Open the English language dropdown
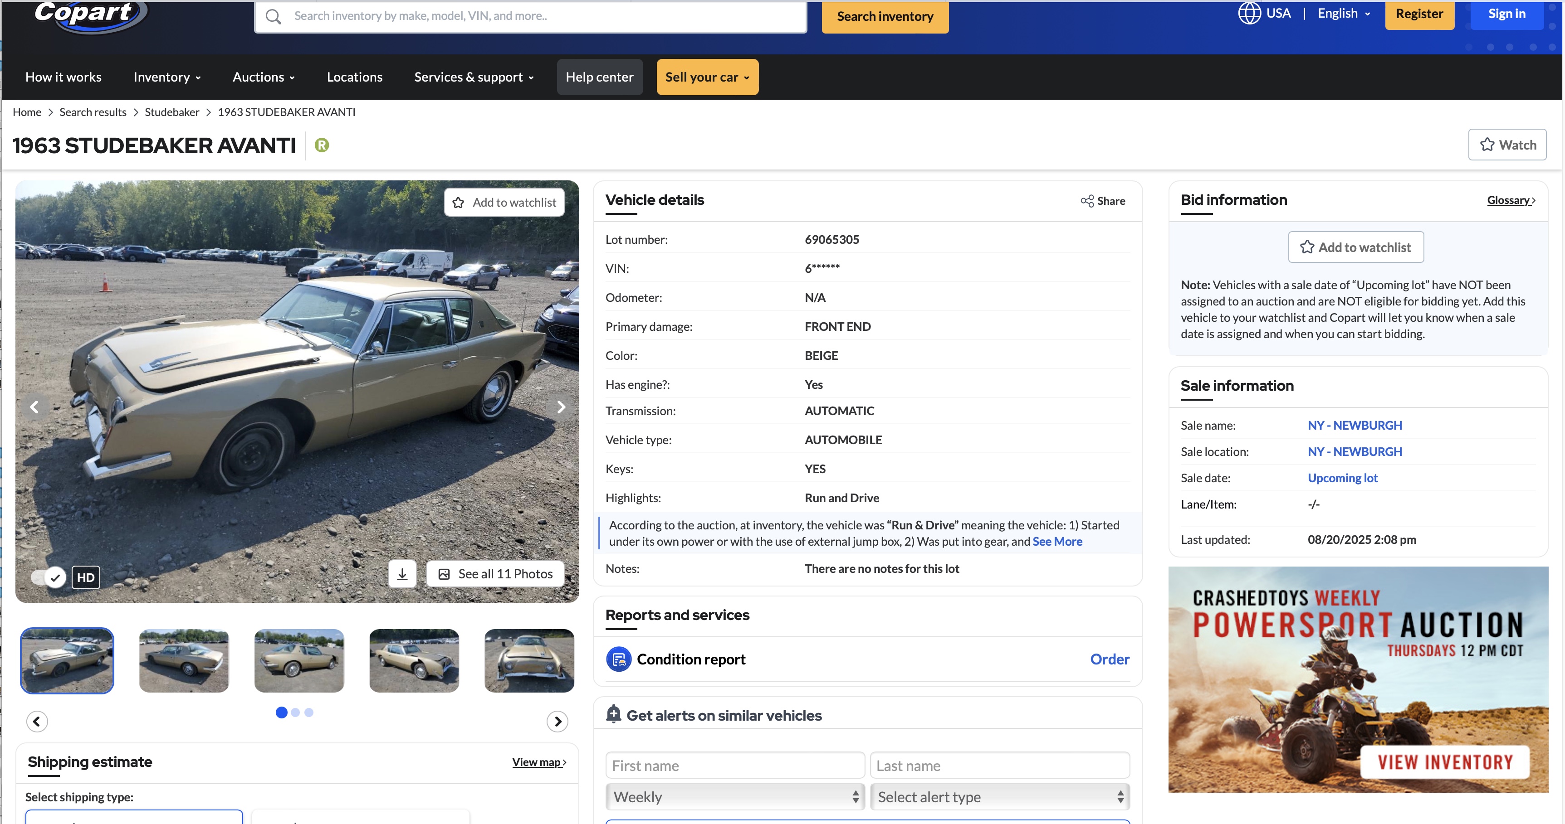This screenshot has height=824, width=1565. (1344, 13)
